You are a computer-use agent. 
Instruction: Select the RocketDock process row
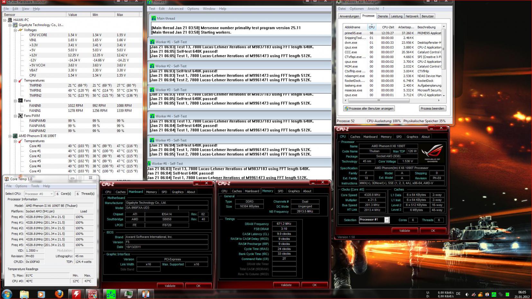click(392, 81)
